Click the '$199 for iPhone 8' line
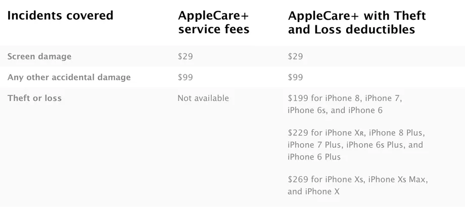 345,98
